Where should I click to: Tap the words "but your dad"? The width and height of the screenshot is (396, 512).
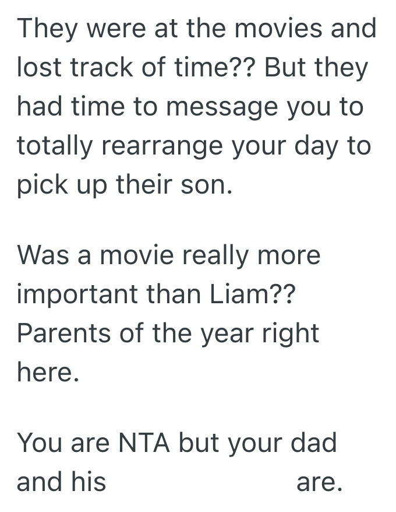pyautogui.click(x=258, y=443)
